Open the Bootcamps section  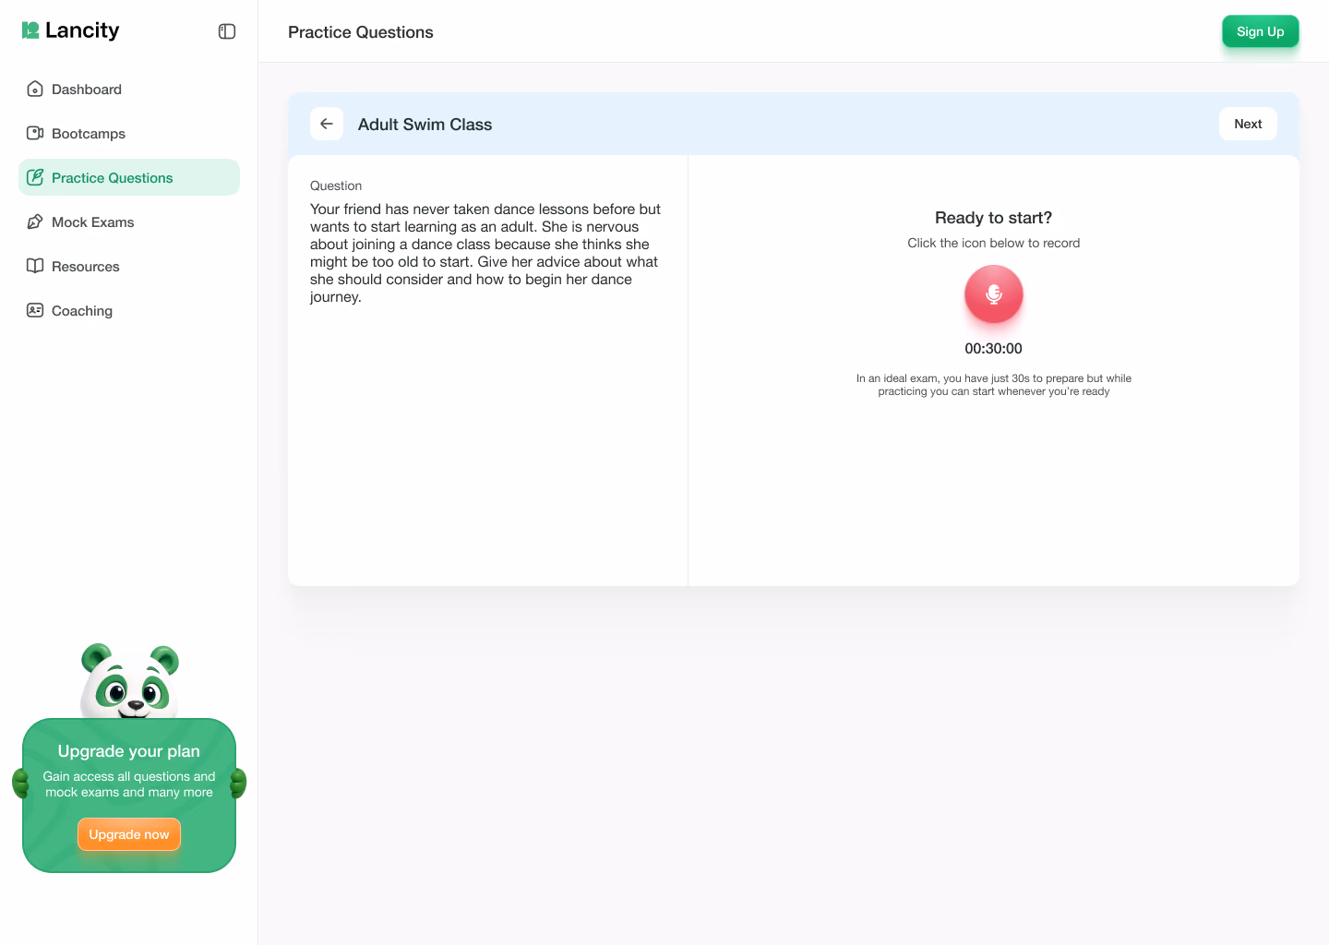pyautogui.click(x=129, y=133)
